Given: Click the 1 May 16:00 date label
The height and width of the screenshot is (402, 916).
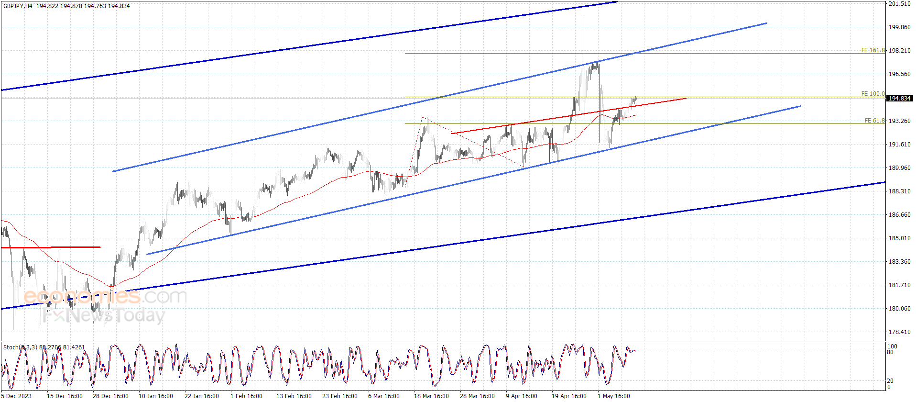Looking at the screenshot, I should pyautogui.click(x=614, y=396).
